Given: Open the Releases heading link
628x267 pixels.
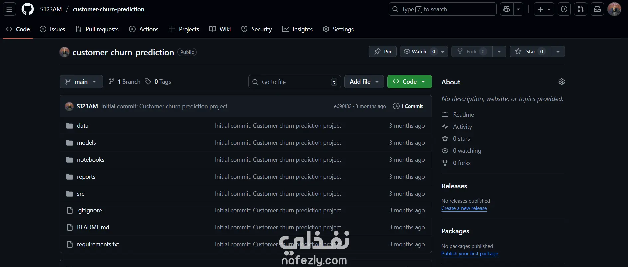Looking at the screenshot, I should (x=454, y=186).
